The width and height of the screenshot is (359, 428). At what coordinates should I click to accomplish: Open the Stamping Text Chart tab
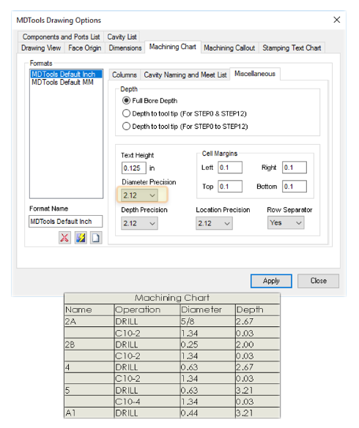pyautogui.click(x=292, y=48)
